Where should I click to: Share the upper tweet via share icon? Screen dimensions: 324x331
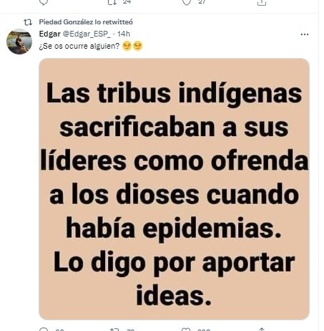click(262, 2)
